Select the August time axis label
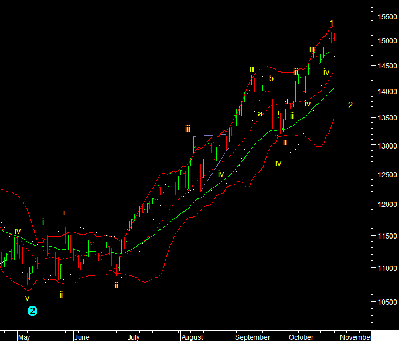This screenshot has width=399, height=341. tap(192, 337)
